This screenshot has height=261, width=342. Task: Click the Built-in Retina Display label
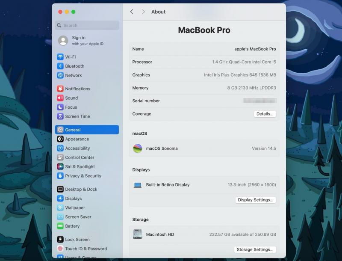coord(168,184)
